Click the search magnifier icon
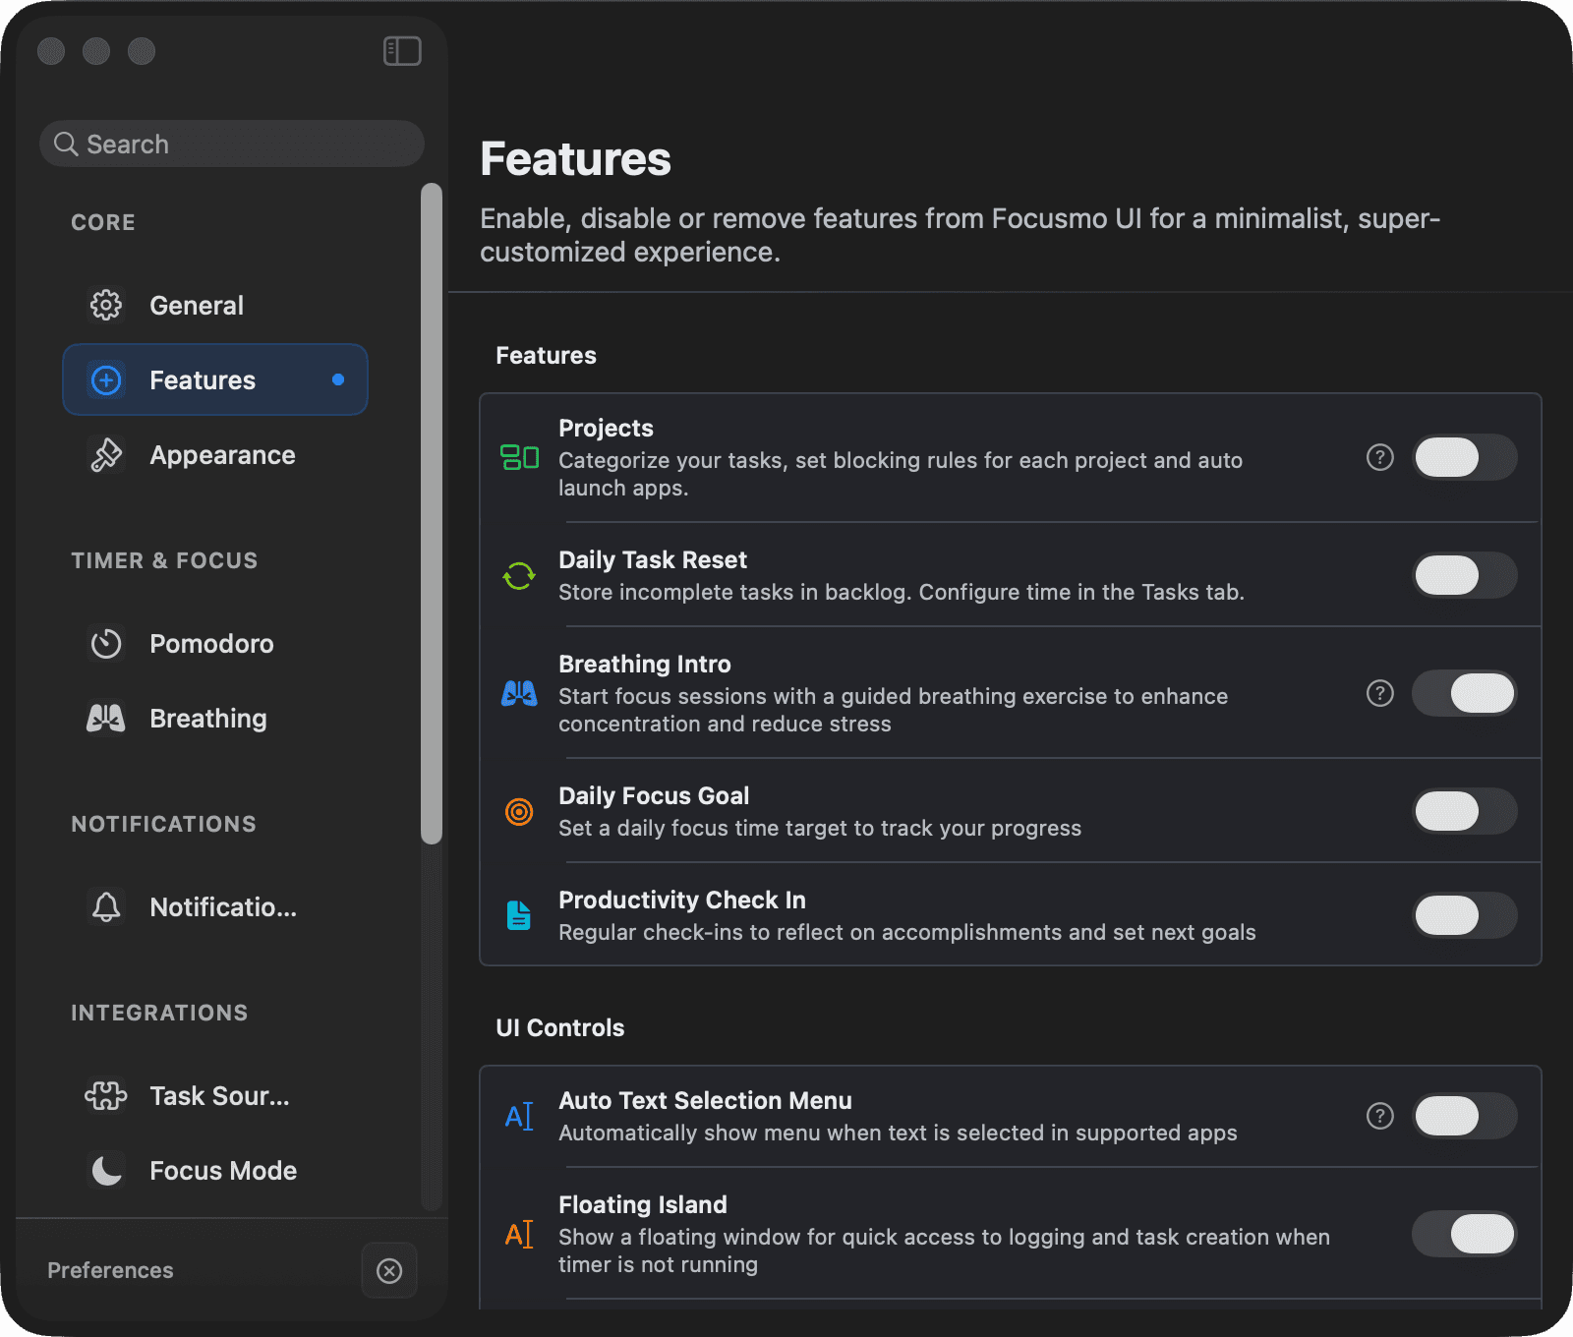Viewport: 1573px width, 1337px height. pyautogui.click(x=66, y=144)
